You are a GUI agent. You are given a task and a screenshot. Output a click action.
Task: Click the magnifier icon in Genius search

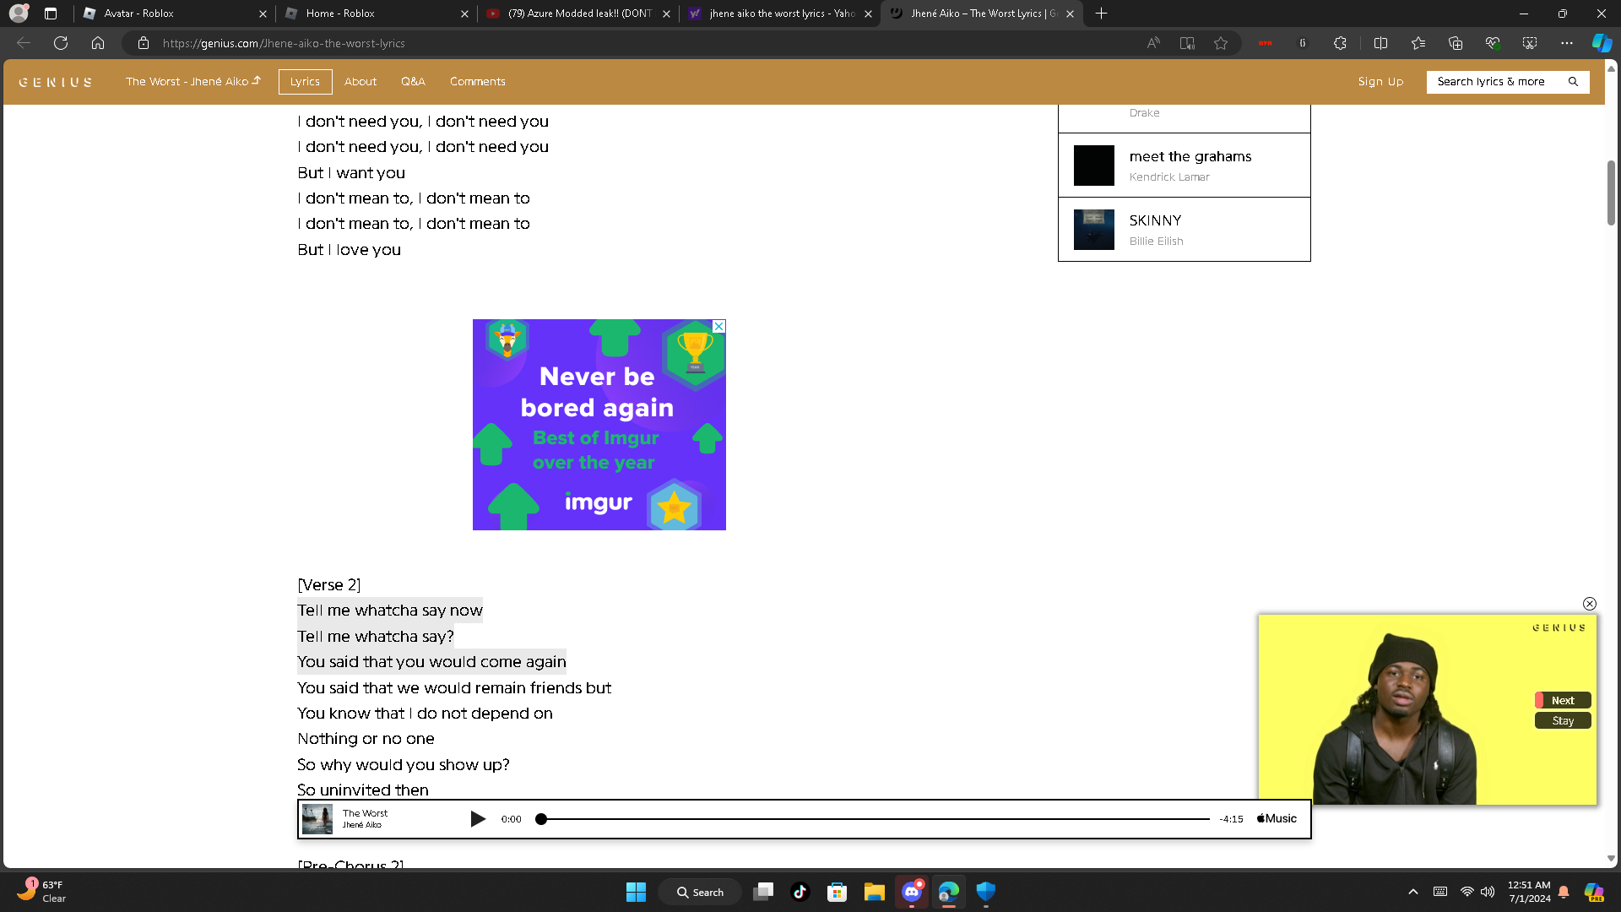point(1573,82)
